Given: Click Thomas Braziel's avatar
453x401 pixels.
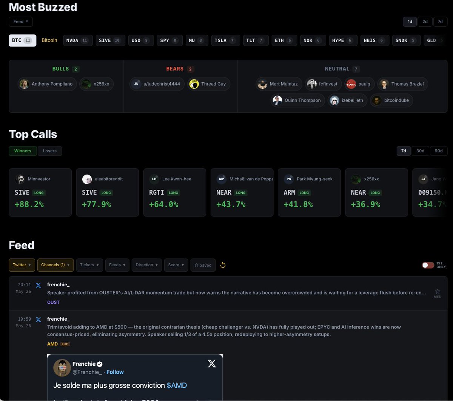Looking at the screenshot, I should point(384,84).
